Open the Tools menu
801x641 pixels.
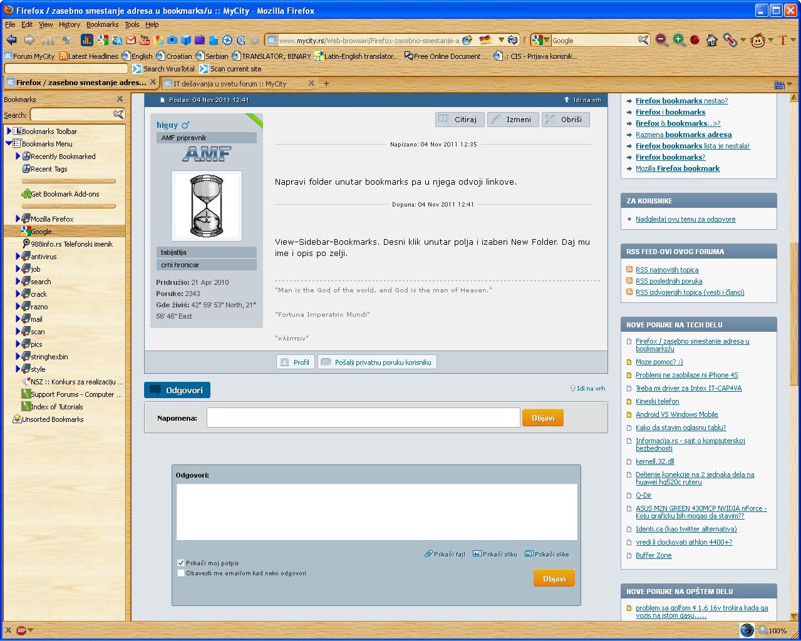click(132, 24)
